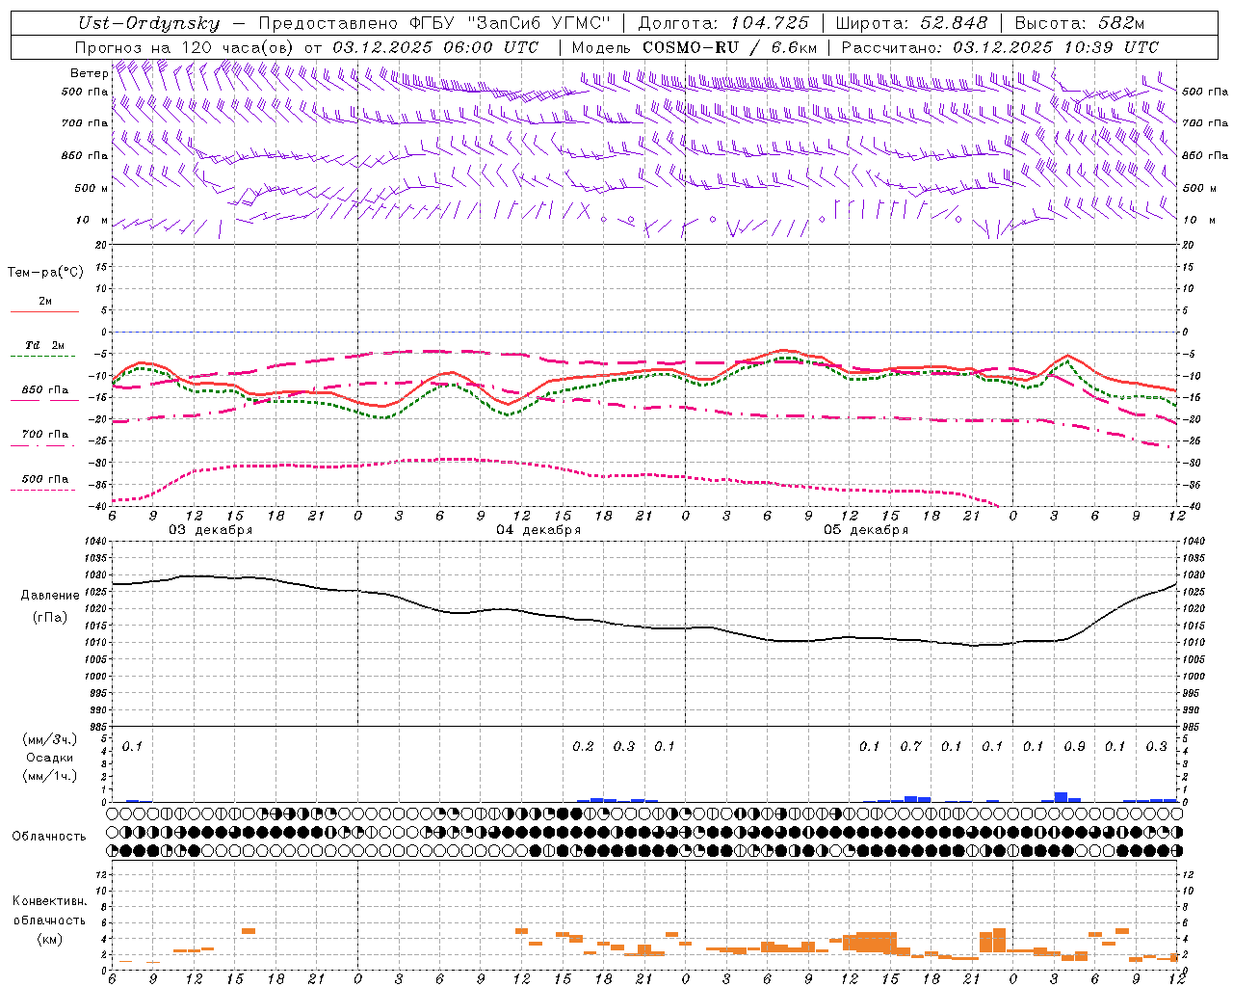Click the '0.9' precipitation amount value
The image size is (1233, 987).
[1074, 747]
